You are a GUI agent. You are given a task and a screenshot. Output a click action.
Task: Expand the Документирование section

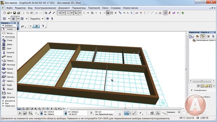[x=3, y=101]
